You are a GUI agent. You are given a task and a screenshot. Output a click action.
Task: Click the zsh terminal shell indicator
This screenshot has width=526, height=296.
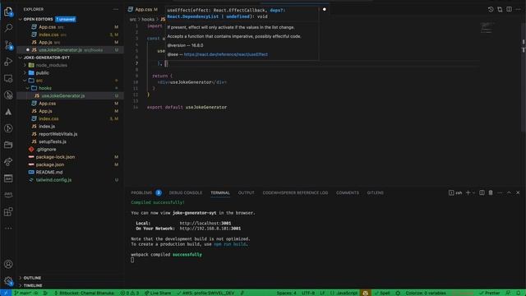pyautogui.click(x=455, y=192)
